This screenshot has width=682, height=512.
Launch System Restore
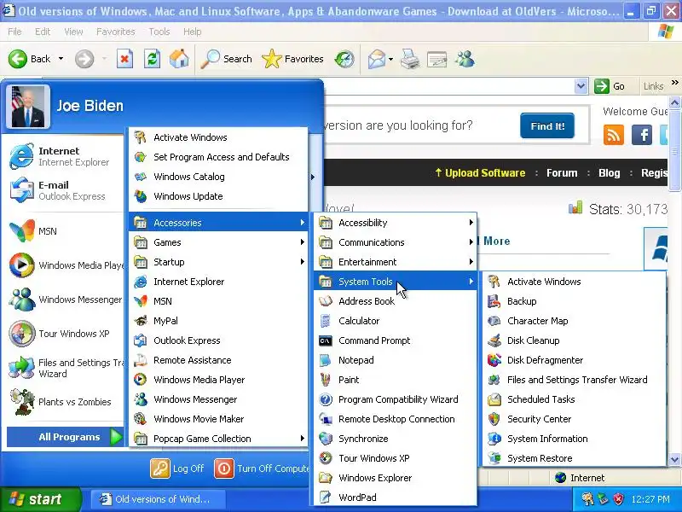[x=574, y=458]
